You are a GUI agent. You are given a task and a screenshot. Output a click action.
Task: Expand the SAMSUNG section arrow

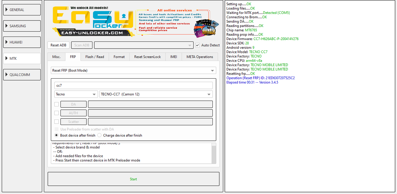pyautogui.click(x=7, y=26)
